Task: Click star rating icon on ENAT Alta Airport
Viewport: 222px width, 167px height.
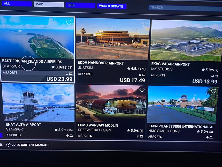Action: coord(56,130)
